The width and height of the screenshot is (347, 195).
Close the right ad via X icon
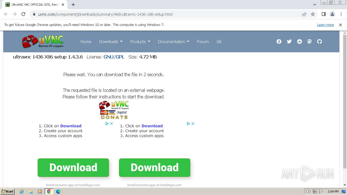coord(193,123)
